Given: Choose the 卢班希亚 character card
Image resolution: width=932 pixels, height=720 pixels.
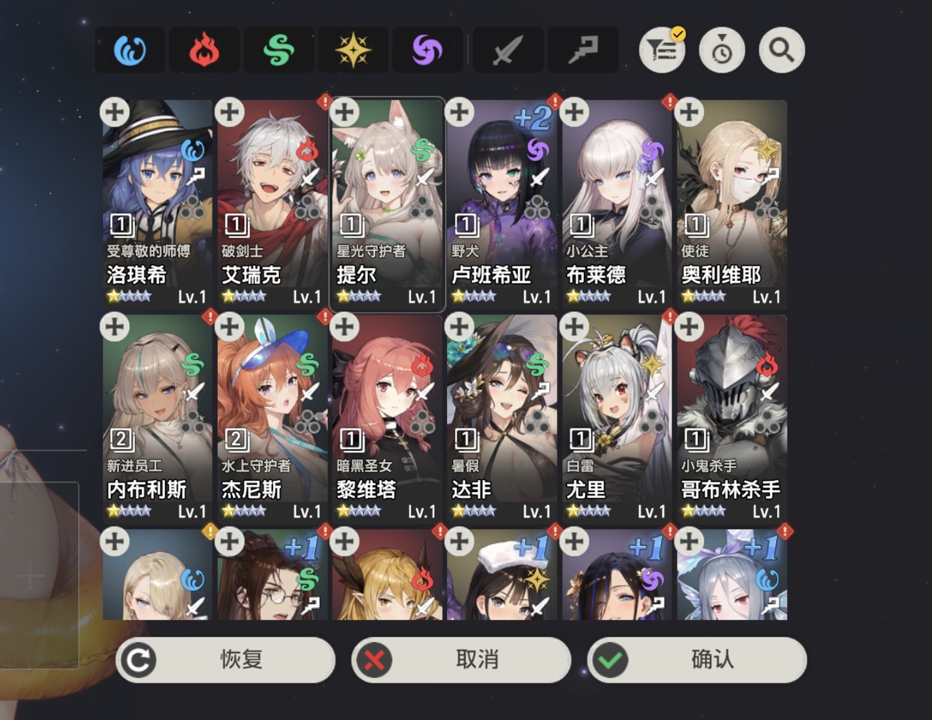Looking at the screenshot, I should pyautogui.click(x=502, y=204).
